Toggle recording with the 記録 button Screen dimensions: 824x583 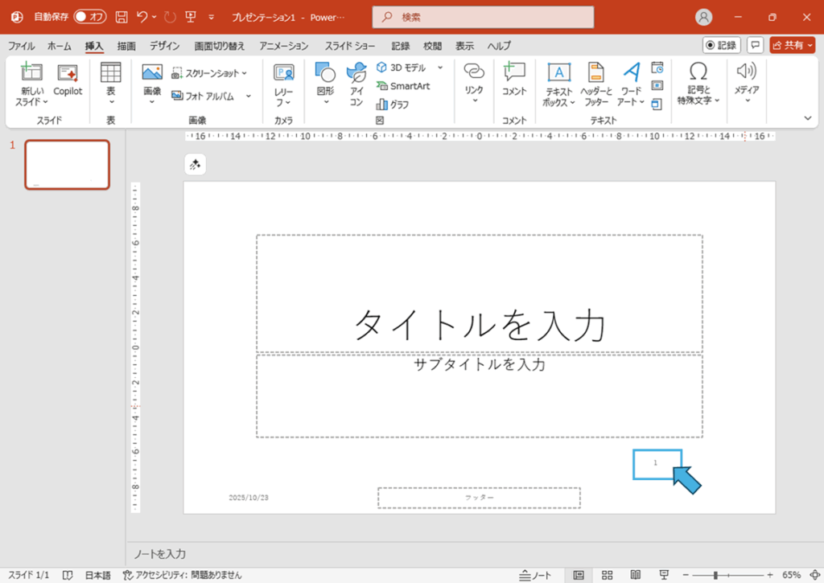[721, 45]
